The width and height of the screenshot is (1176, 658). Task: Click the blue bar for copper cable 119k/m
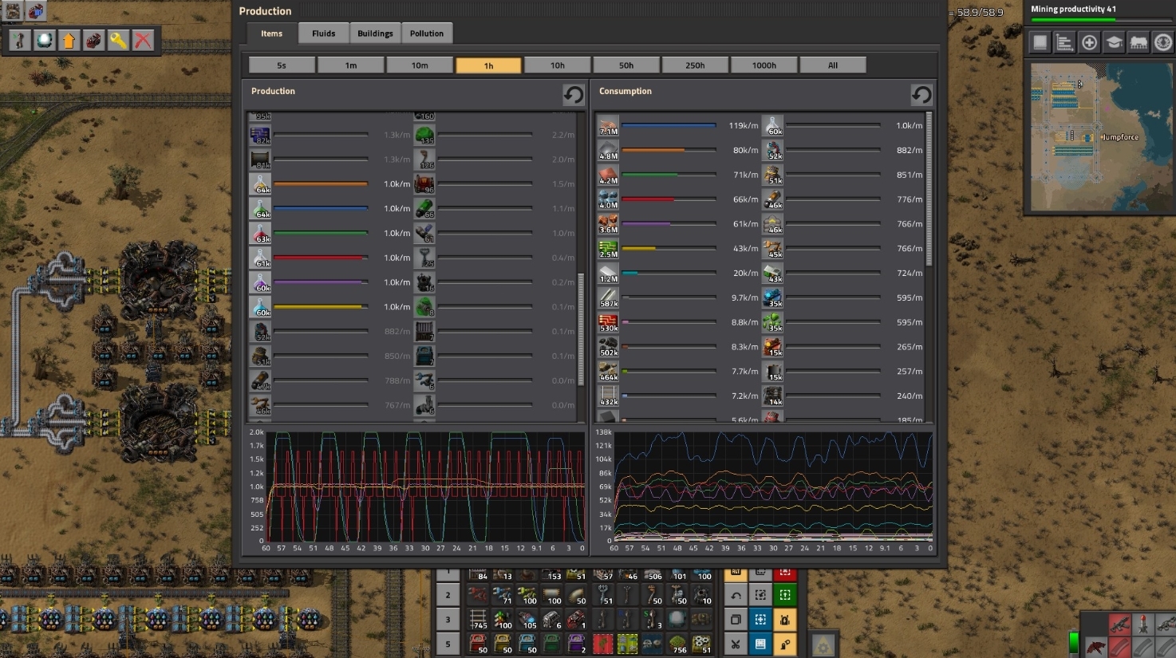[669, 125]
